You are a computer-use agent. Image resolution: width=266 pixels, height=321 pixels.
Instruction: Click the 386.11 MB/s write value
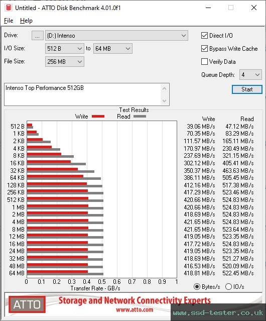pos(199,177)
